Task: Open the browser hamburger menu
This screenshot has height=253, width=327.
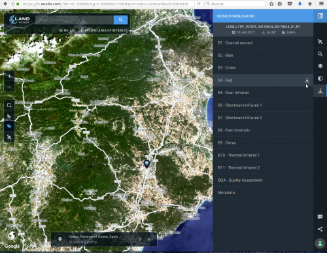Action: (321, 4)
